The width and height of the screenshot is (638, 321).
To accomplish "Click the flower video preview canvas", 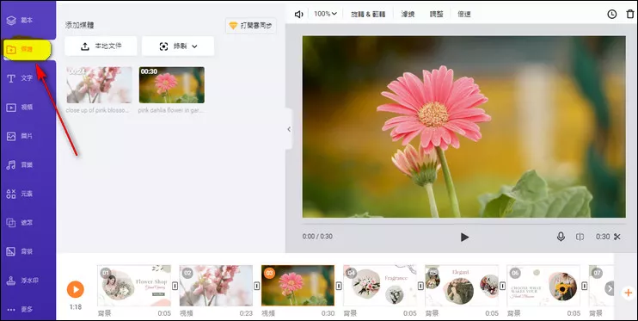I will pyautogui.click(x=463, y=127).
